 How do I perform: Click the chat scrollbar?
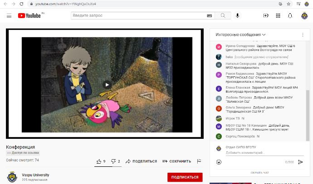(308, 115)
